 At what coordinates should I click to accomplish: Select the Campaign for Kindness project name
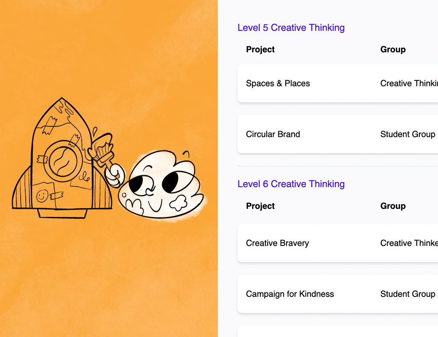click(290, 294)
